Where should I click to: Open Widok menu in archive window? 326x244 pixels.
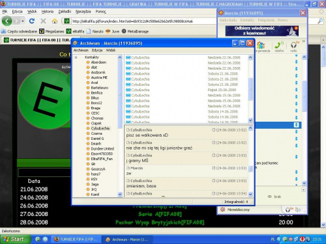(x=111, y=50)
